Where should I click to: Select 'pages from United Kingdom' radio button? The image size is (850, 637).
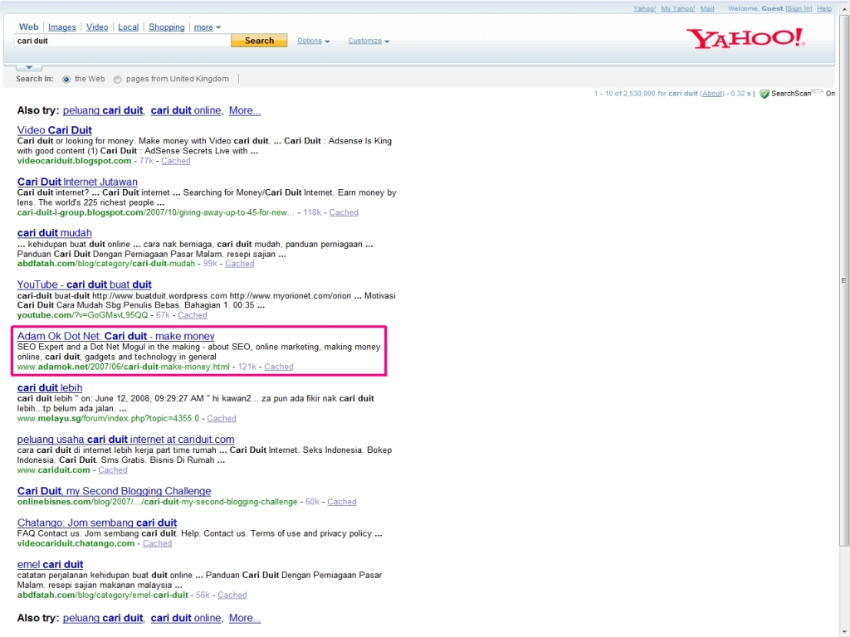click(117, 79)
